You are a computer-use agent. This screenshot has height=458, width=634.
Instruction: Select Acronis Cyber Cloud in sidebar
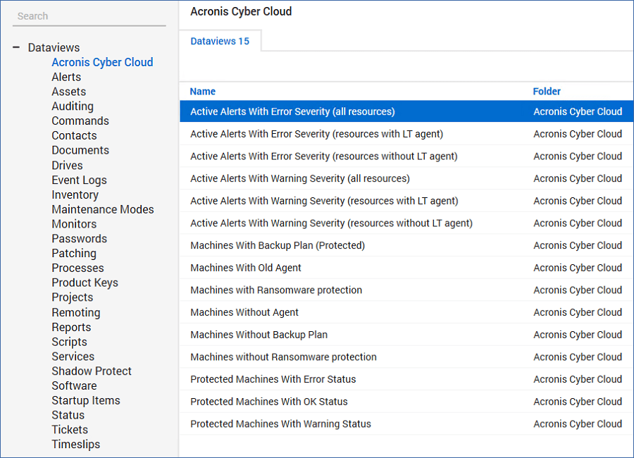102,62
